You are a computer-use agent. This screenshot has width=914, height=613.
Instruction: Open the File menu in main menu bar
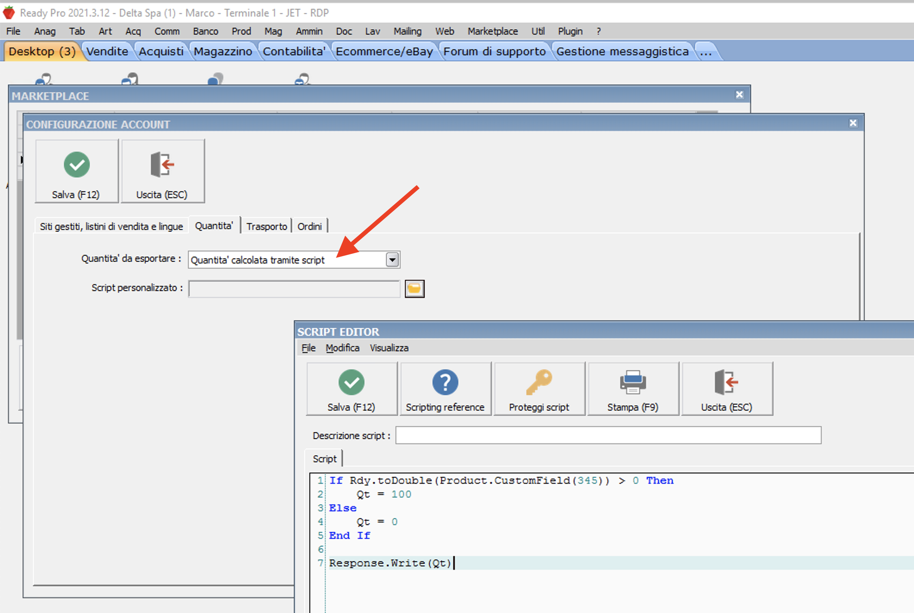tap(13, 31)
